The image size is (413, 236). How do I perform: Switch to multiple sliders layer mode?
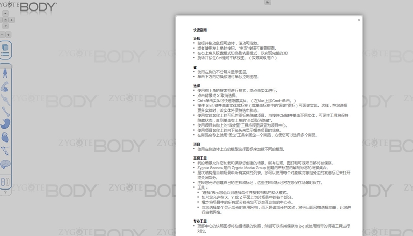coord(7,182)
